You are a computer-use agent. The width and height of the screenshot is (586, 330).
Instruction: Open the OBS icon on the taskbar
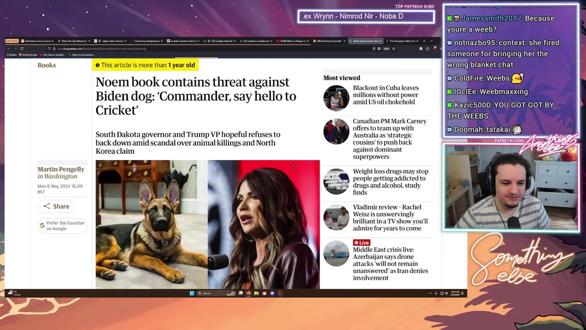[280, 293]
